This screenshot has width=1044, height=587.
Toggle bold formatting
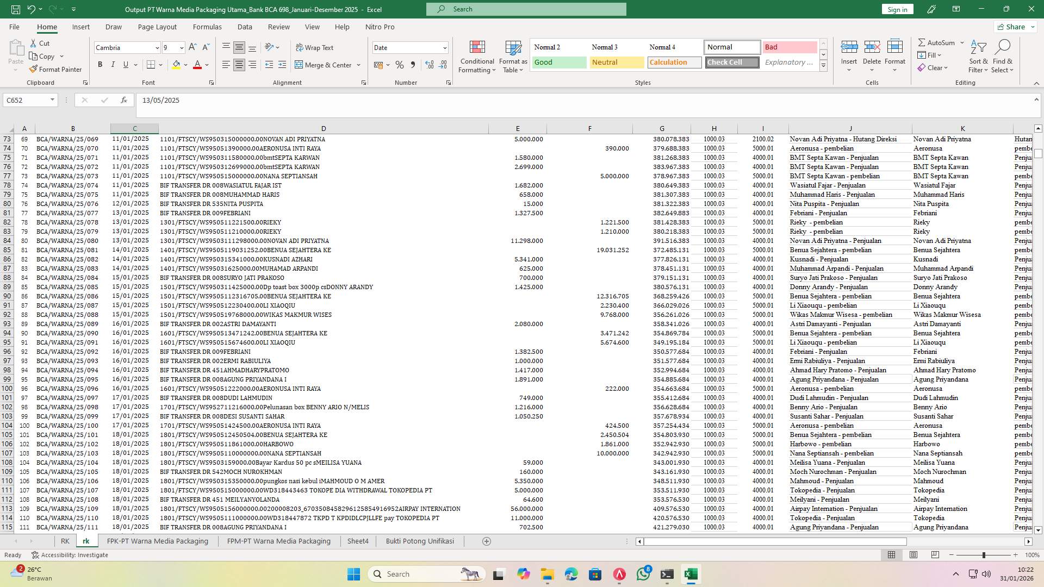tap(100, 64)
